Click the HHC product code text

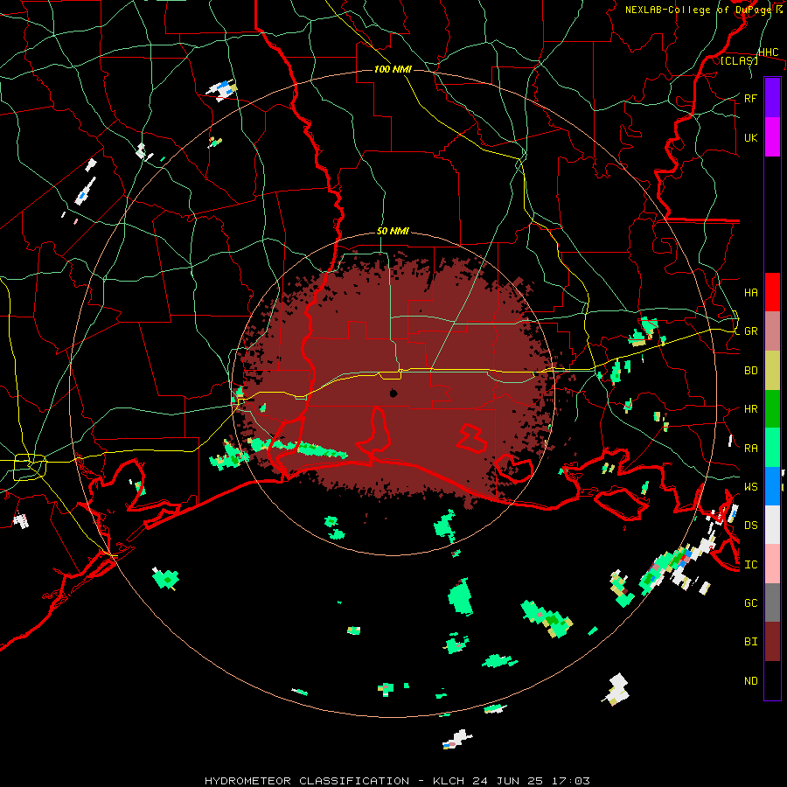768,52
